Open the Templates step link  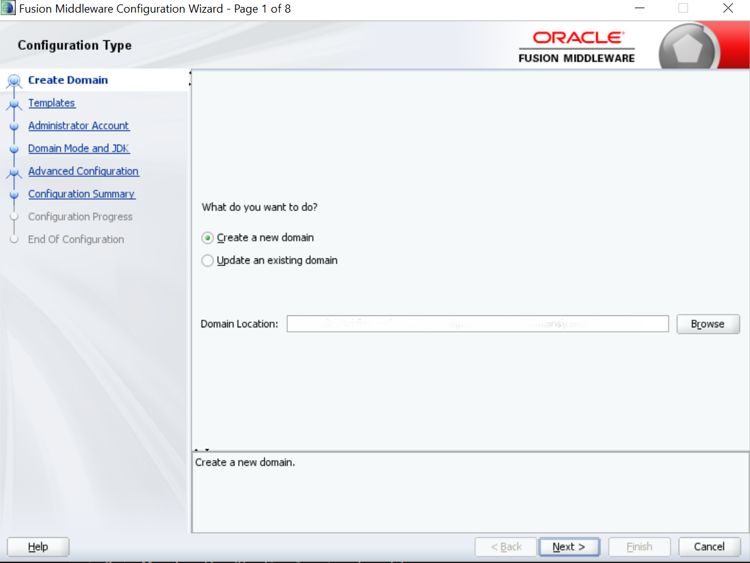[x=52, y=103]
